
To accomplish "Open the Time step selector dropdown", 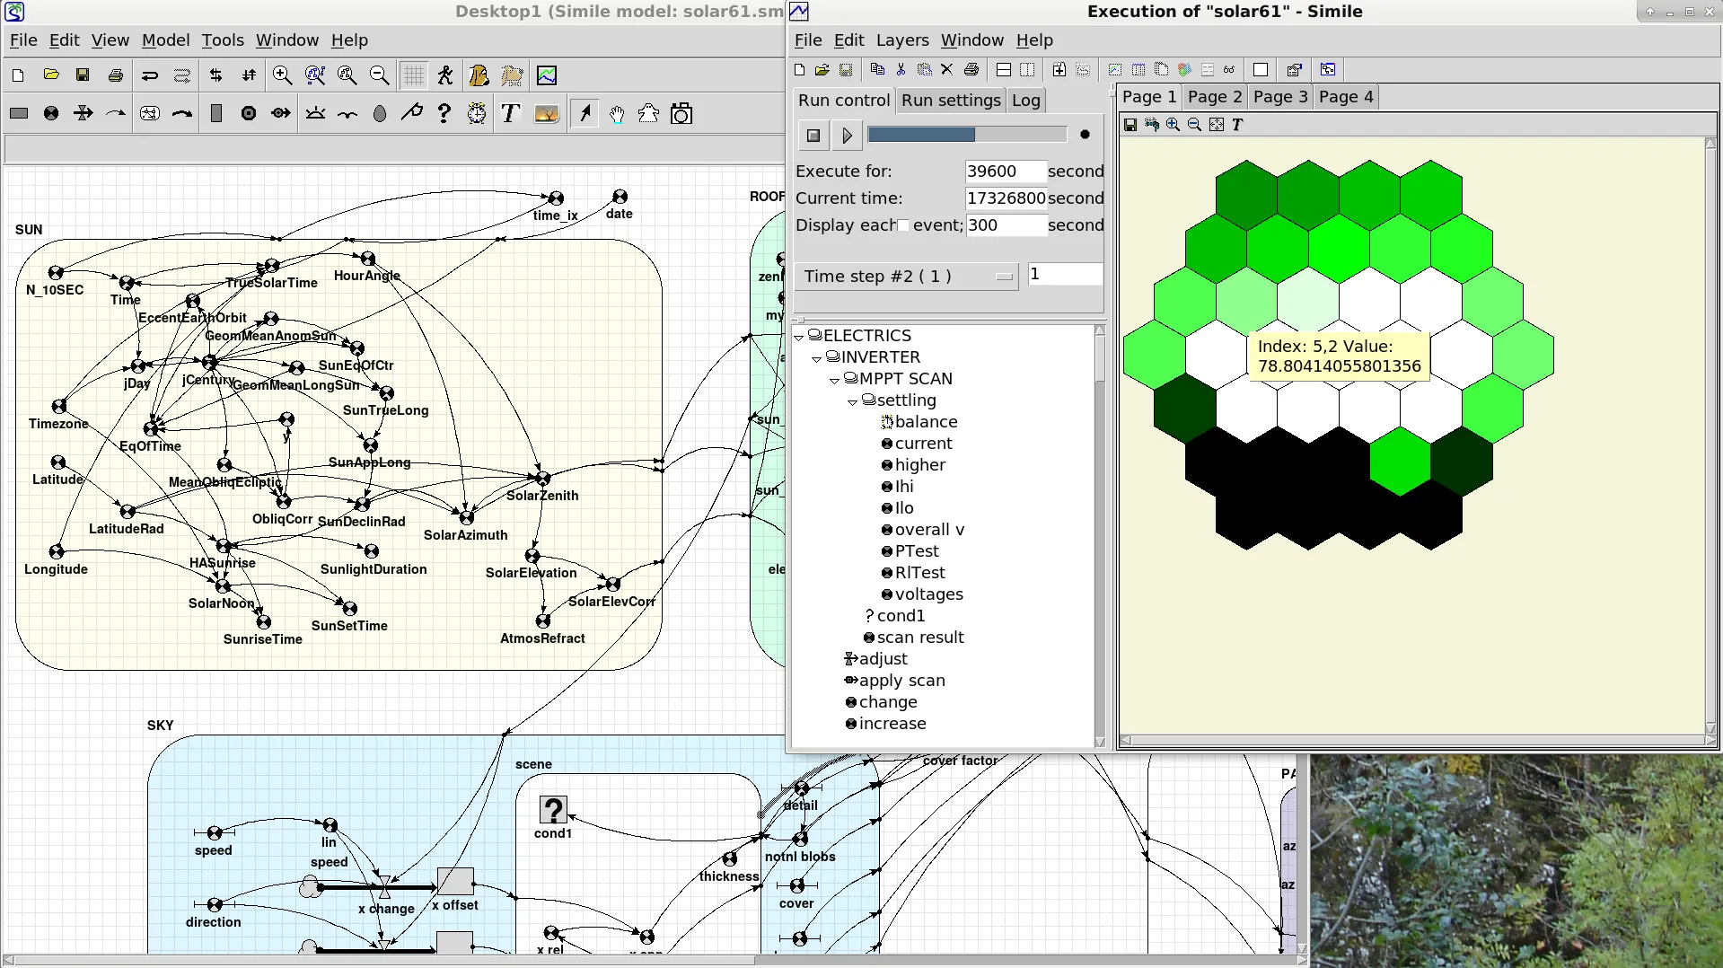I will click(x=1005, y=277).
